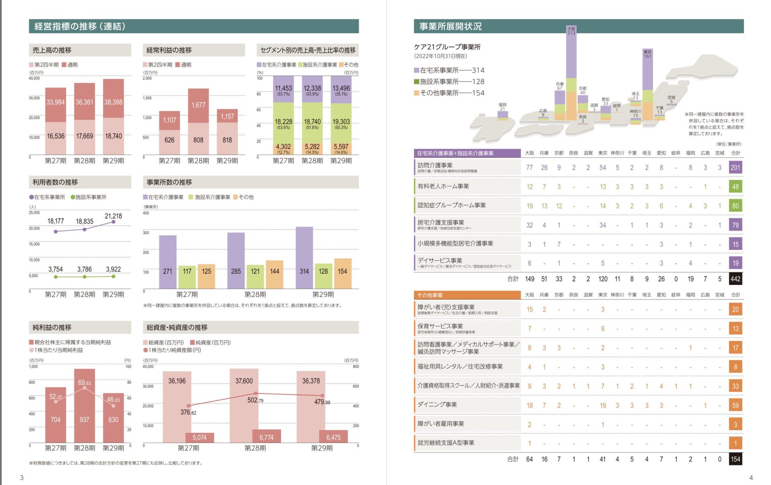This screenshot has height=485, width=771.
Task: Click the purple bar labeled 271
Action: [x=167, y=262]
